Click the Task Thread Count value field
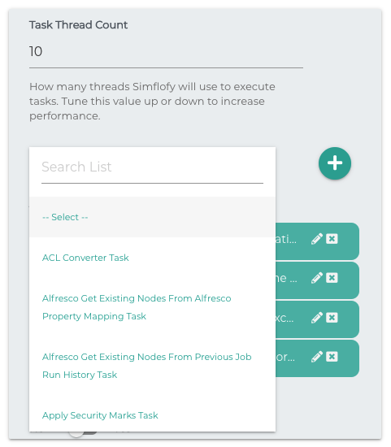The height and width of the screenshot is (447, 391). (x=166, y=52)
